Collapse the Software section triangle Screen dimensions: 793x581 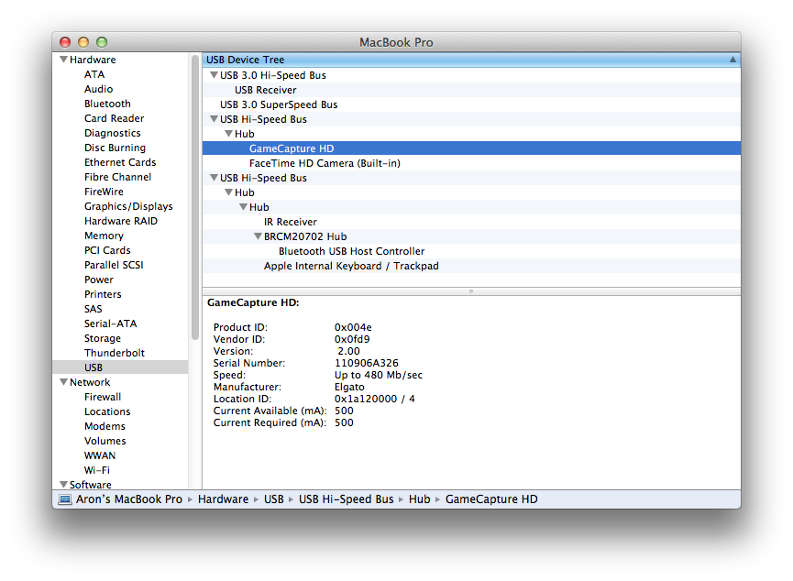[64, 485]
